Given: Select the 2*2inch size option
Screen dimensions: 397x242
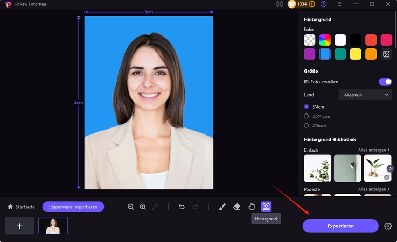Looking at the screenshot, I should click(x=307, y=125).
